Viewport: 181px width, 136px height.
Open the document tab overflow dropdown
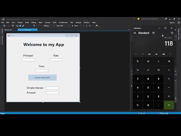tap(129, 30)
